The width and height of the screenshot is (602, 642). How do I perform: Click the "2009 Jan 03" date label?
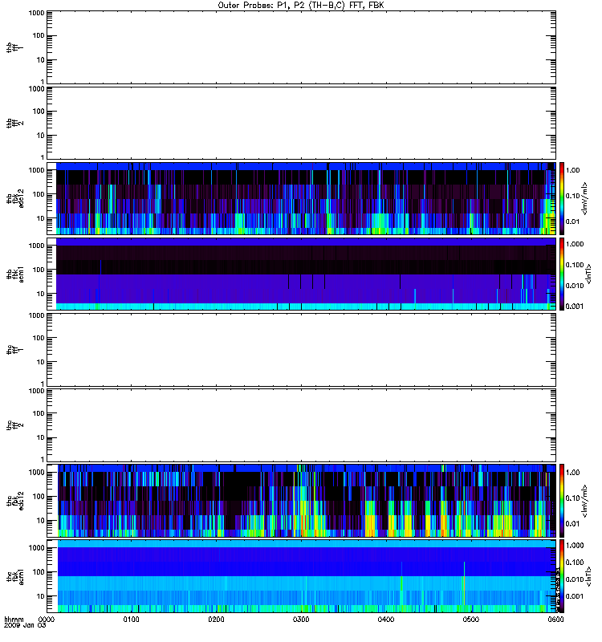pyautogui.click(x=25, y=626)
